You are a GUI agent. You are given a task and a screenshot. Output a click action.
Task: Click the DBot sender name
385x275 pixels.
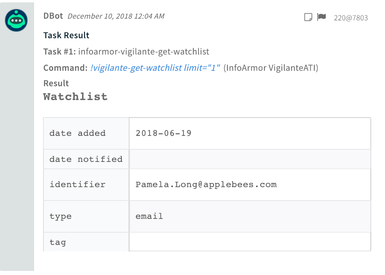(x=53, y=16)
